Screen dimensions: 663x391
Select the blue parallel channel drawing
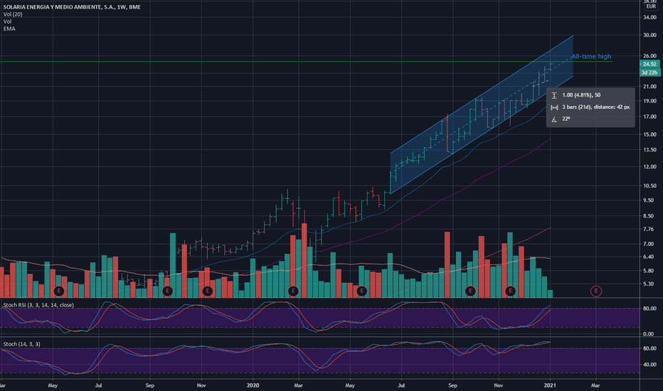[x=482, y=114]
